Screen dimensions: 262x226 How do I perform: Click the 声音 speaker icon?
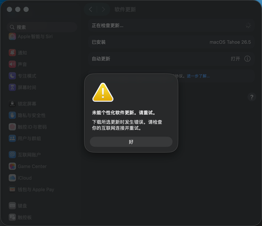pos(12,64)
